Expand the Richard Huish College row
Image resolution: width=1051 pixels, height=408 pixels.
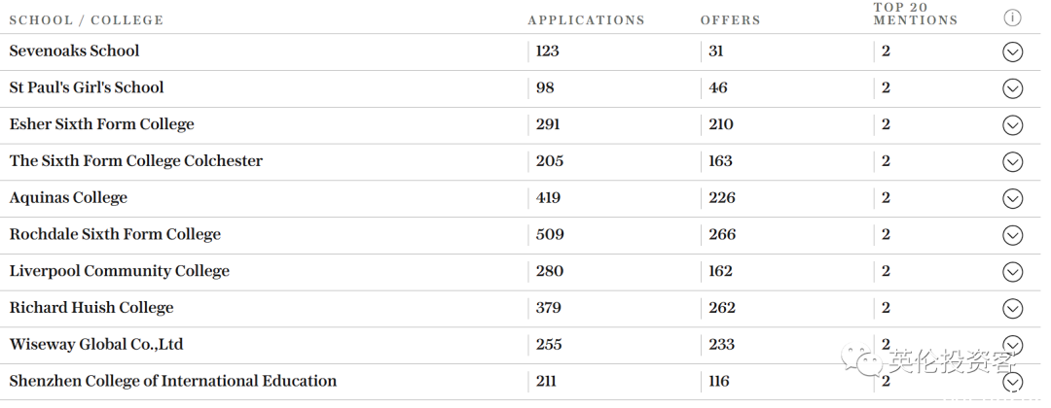1012,308
